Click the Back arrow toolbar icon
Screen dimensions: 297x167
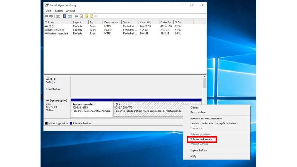(46, 16)
